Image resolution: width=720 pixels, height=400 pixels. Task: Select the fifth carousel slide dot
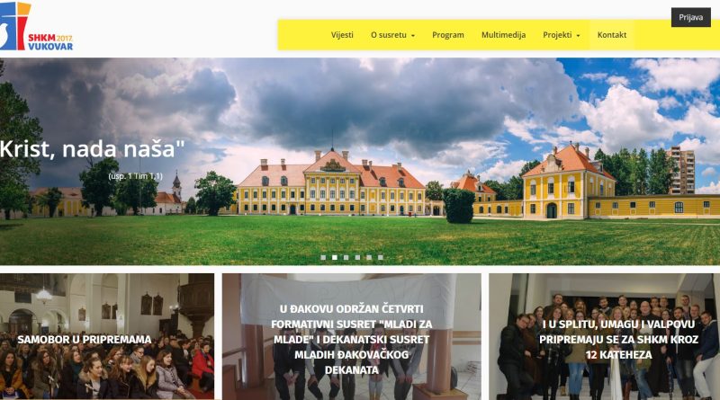click(369, 258)
